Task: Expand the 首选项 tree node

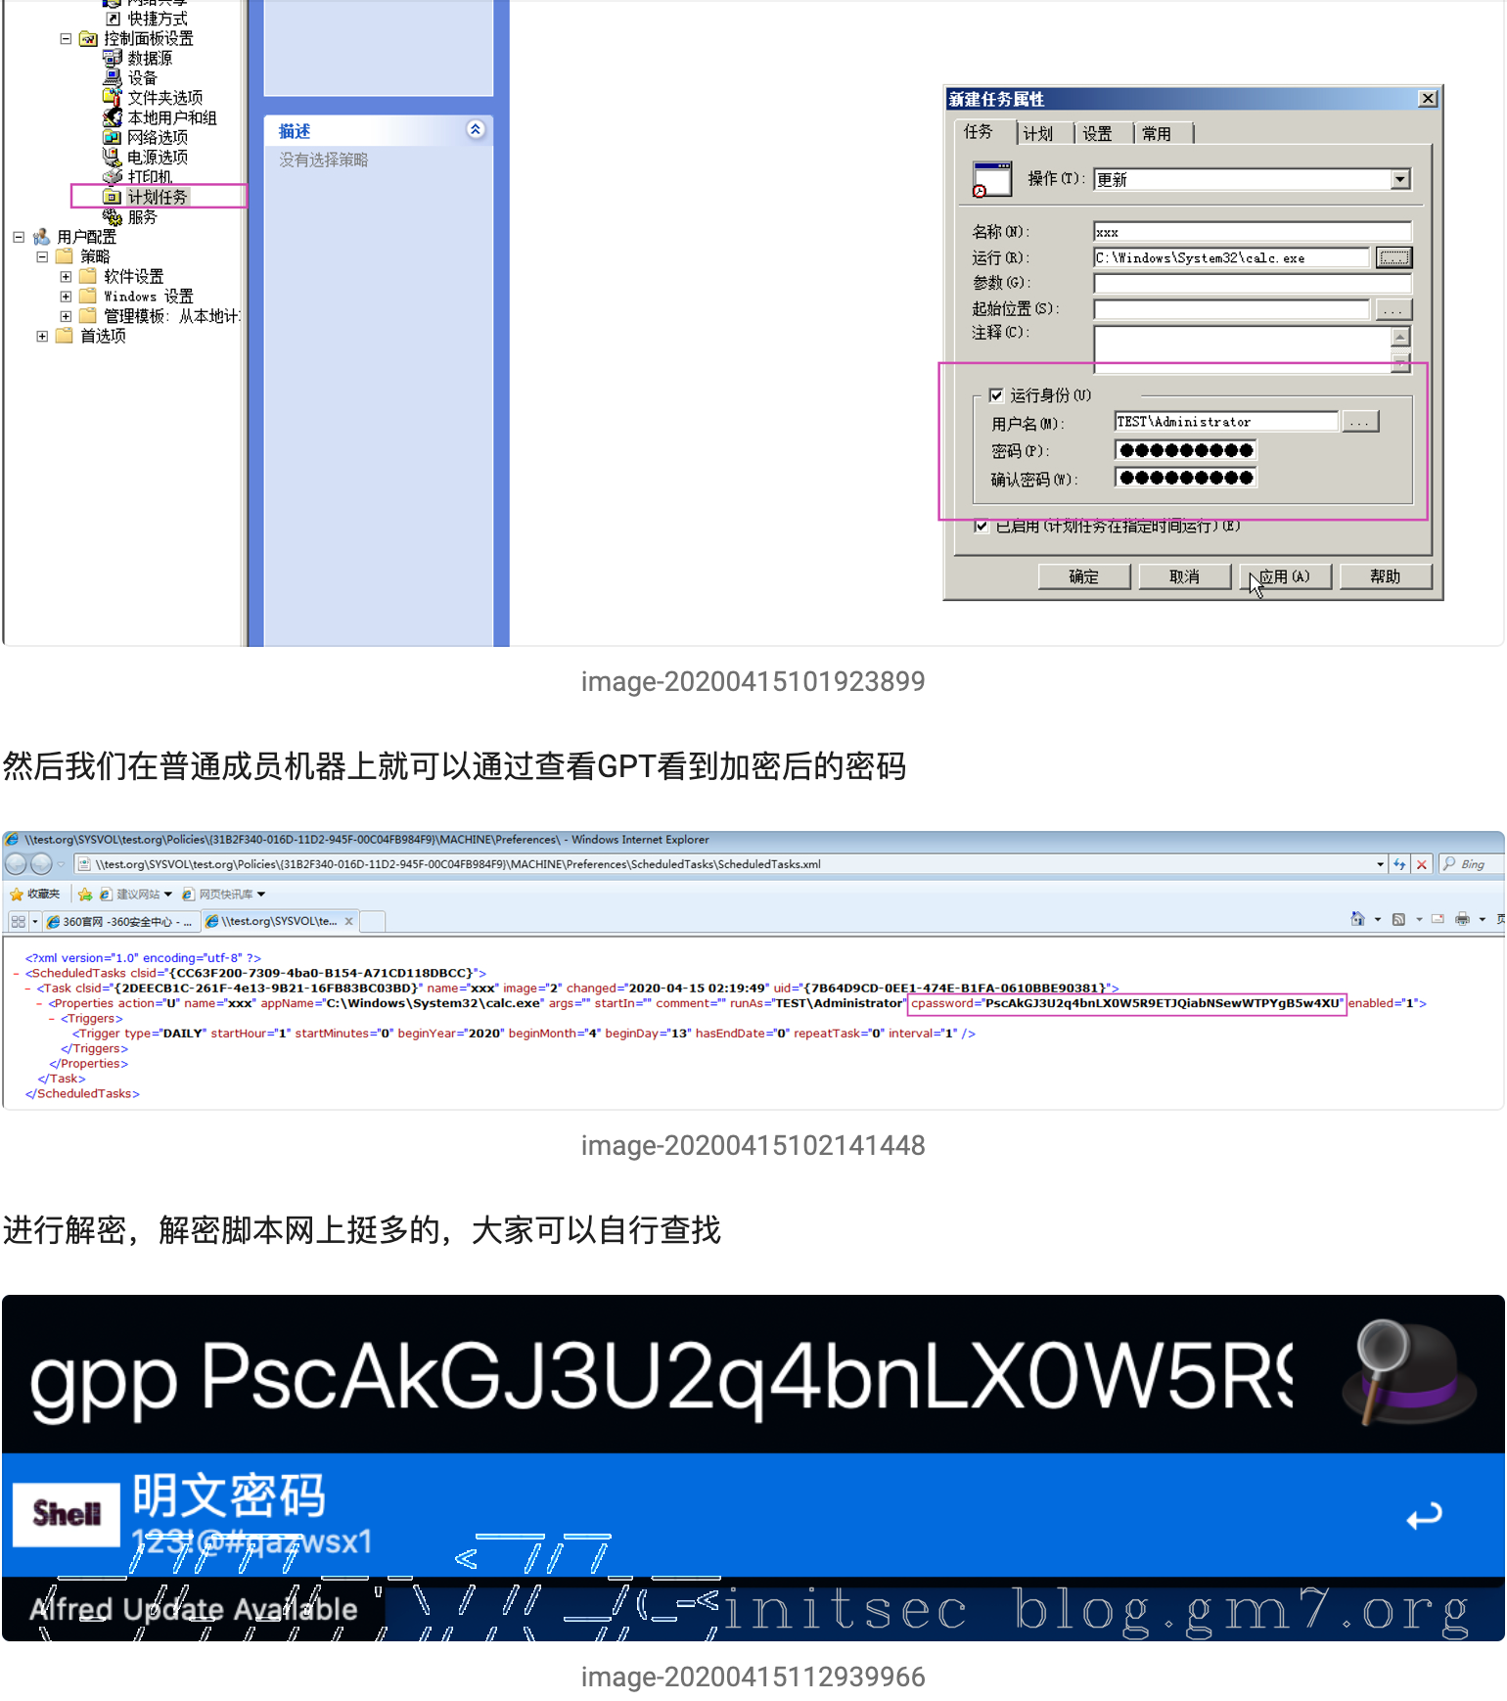Action: [42, 336]
